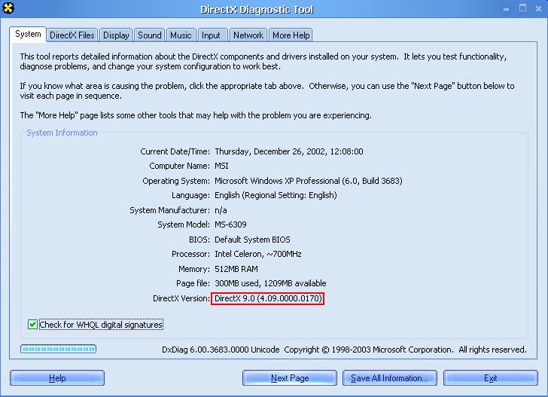Click the BIOS label
548x397 pixels.
pos(199,240)
